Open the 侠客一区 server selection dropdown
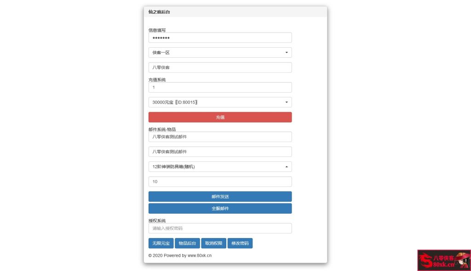Viewport: 471px width, 271px height. pyautogui.click(x=220, y=52)
